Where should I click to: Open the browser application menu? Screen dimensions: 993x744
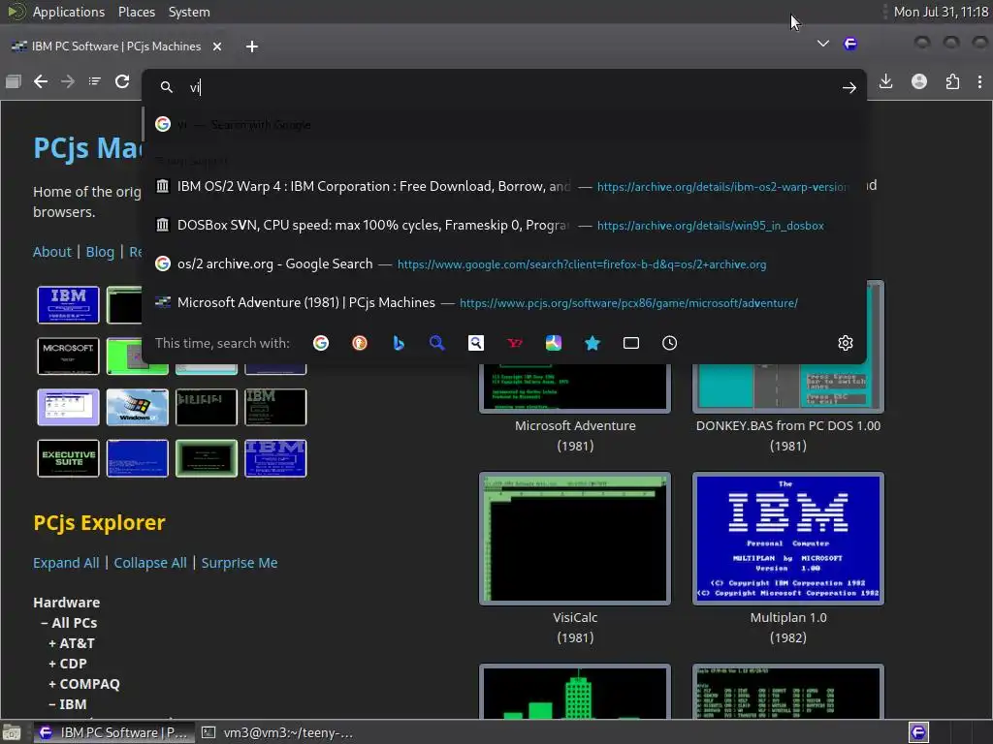pyautogui.click(x=979, y=81)
